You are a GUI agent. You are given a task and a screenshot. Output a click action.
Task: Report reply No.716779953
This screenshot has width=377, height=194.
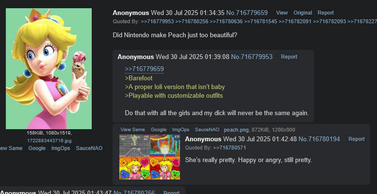(289, 57)
